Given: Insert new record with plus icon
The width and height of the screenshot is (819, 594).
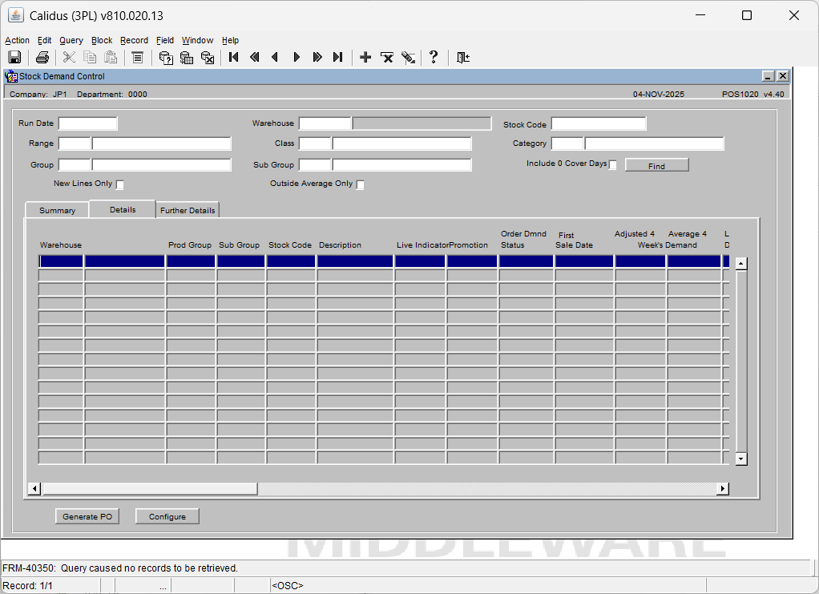Looking at the screenshot, I should (365, 57).
